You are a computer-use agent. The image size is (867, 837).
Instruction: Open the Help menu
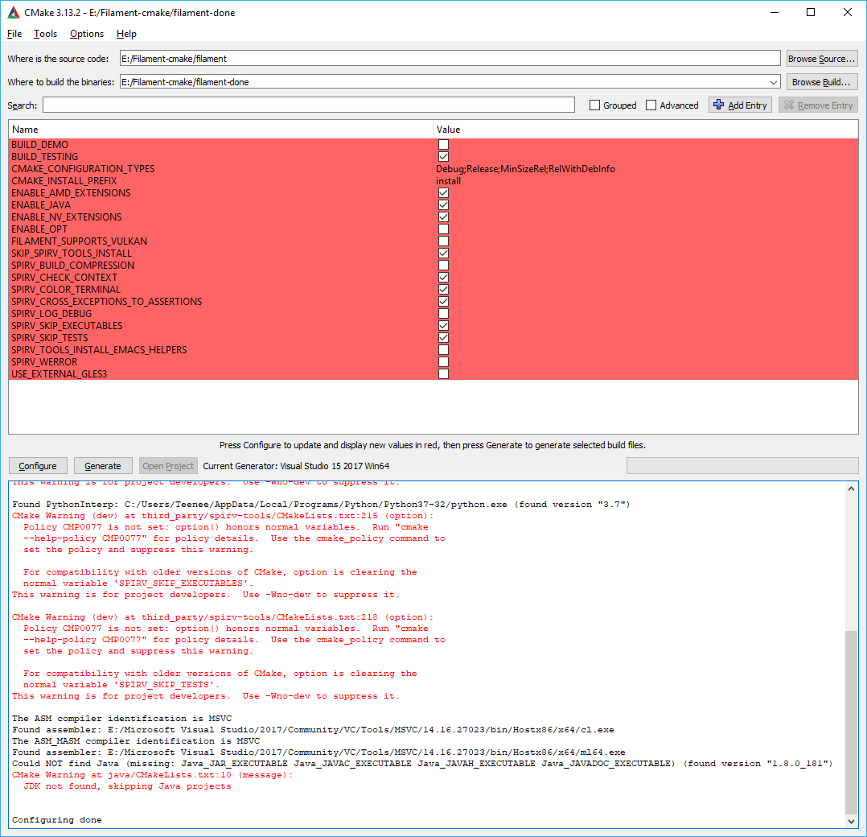click(x=126, y=34)
